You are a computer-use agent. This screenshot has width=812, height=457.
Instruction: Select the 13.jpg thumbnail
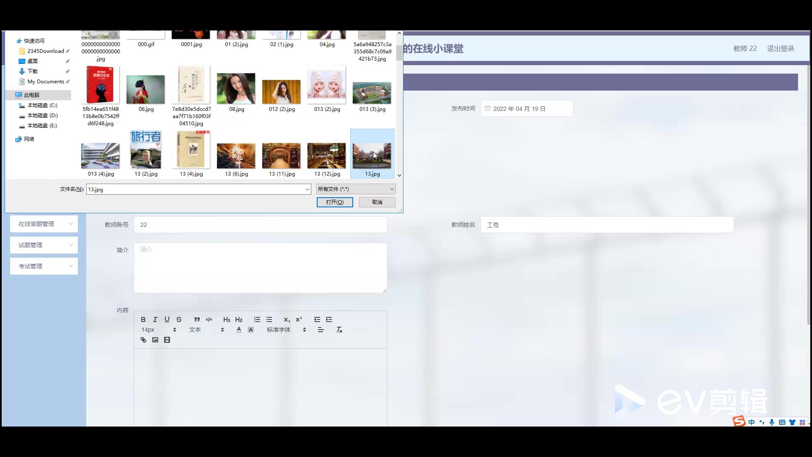click(x=372, y=154)
